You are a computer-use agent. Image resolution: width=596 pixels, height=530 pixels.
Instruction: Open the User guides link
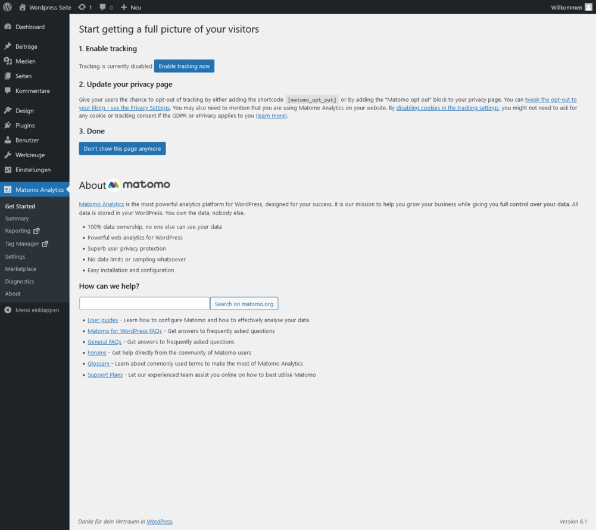click(x=102, y=320)
